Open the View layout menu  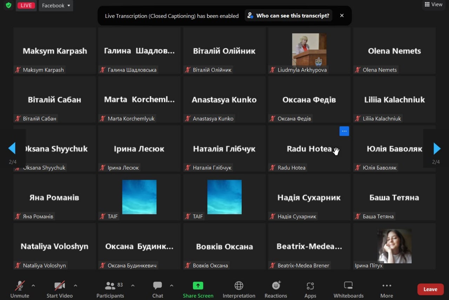click(433, 5)
